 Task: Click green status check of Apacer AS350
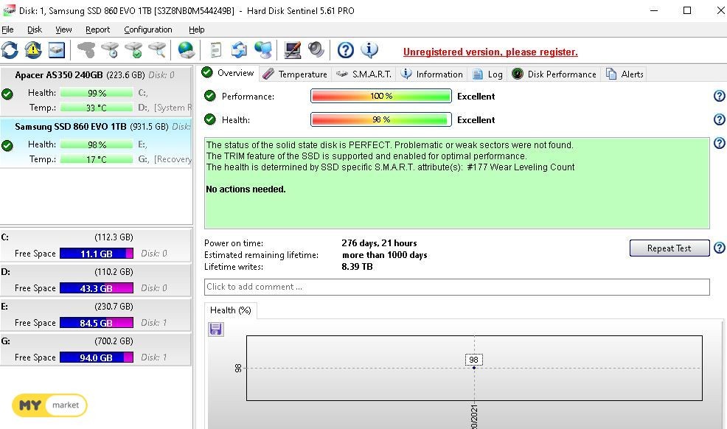point(7,94)
